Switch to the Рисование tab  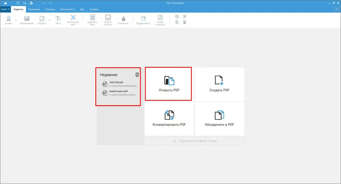(x=34, y=9)
